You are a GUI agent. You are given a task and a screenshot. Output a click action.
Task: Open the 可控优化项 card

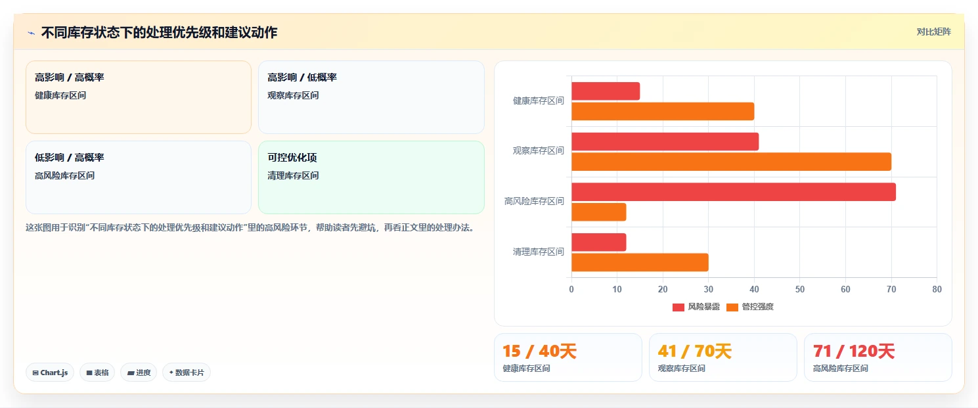coord(371,177)
